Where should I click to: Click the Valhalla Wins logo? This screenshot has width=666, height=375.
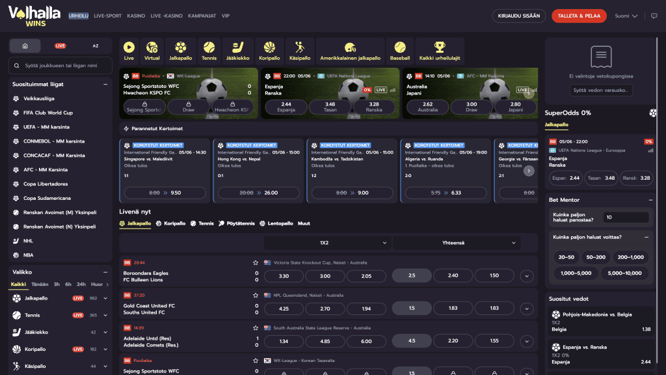click(34, 16)
